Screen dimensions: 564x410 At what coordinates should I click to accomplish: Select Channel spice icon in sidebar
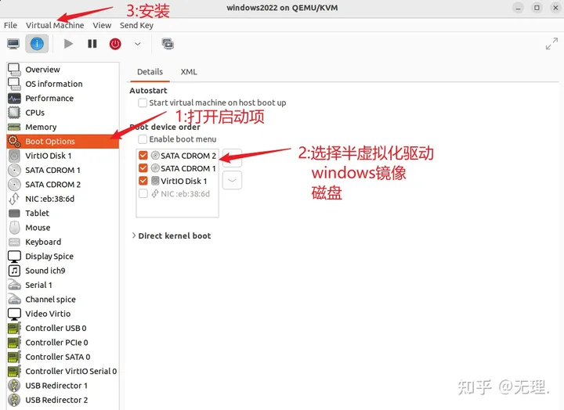(x=14, y=300)
